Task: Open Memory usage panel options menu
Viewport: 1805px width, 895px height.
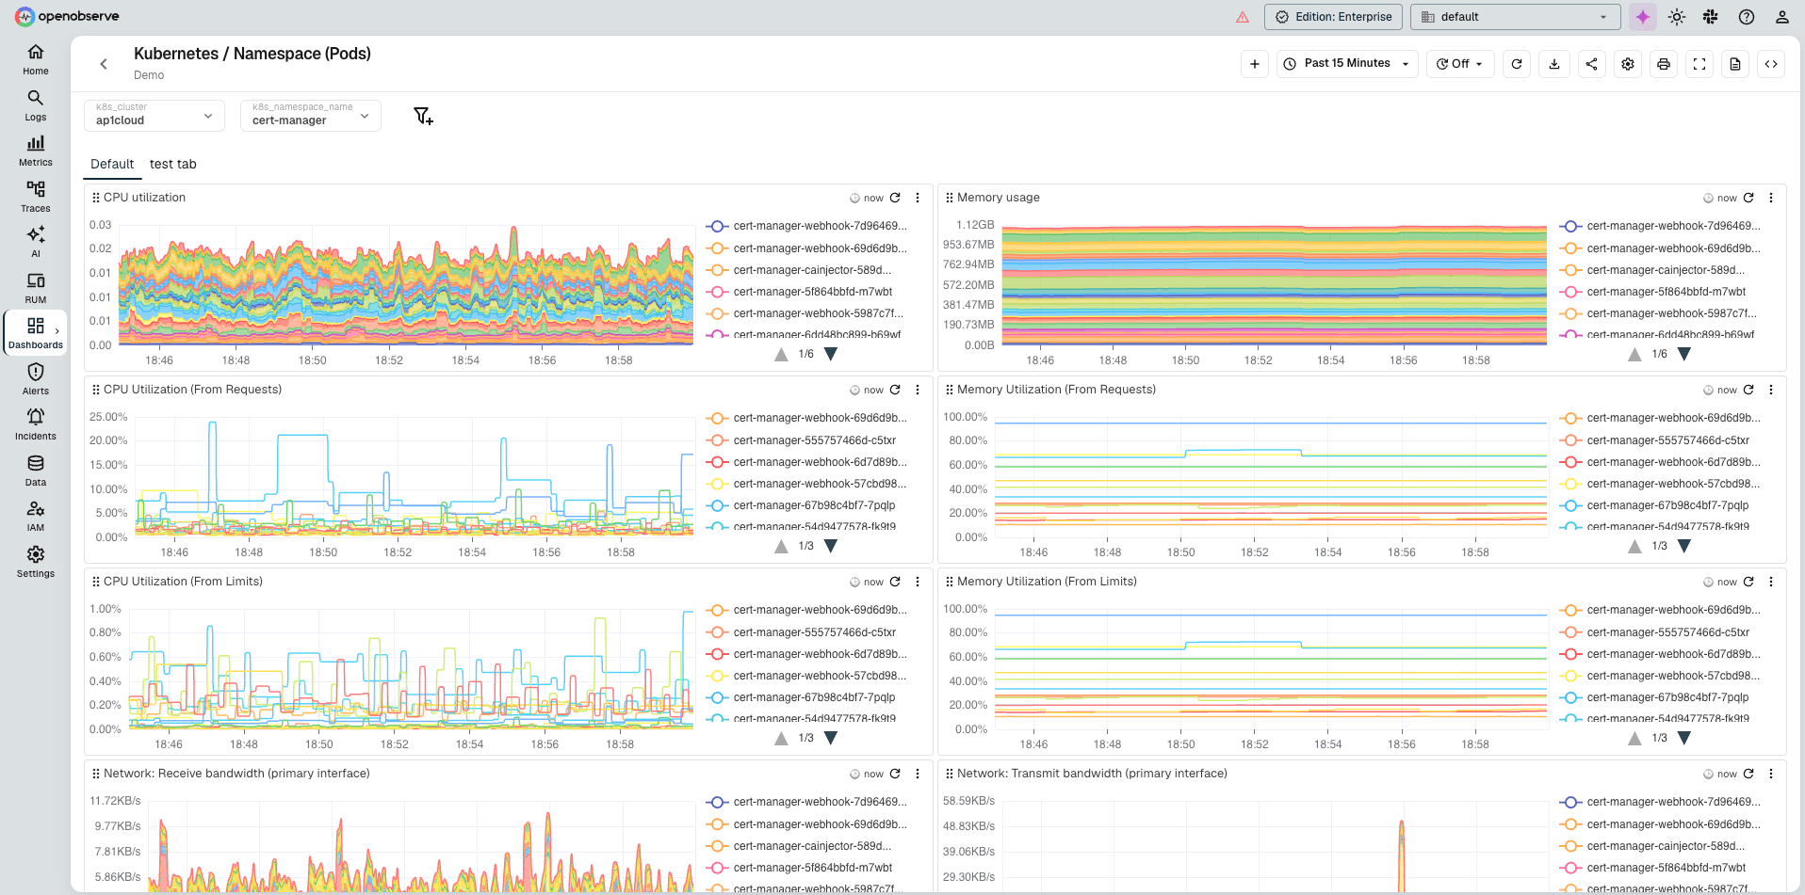Action: tap(1771, 198)
